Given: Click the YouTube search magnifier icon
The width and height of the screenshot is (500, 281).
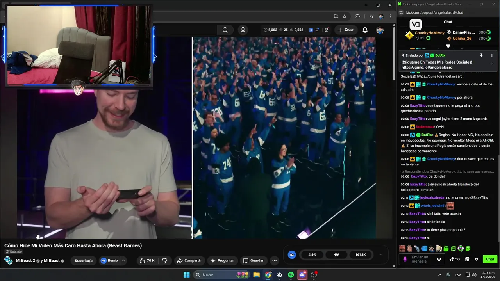Looking at the screenshot, I should coord(225,30).
